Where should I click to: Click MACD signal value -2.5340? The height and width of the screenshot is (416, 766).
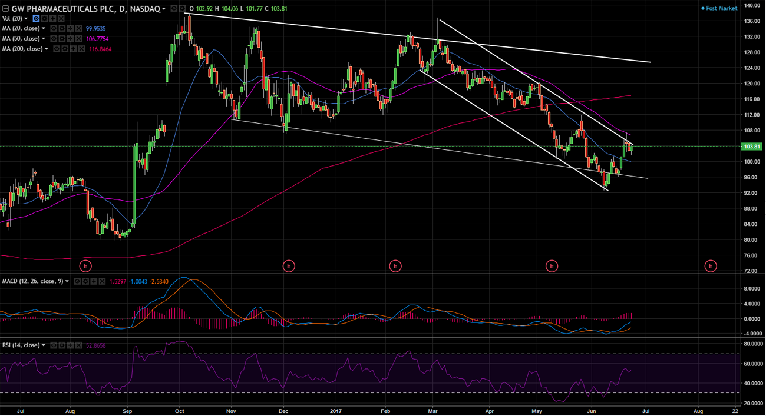[x=159, y=282]
